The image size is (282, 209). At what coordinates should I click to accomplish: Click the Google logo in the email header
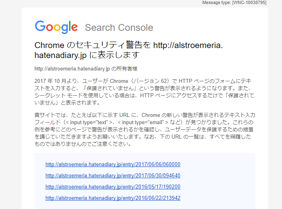pos(56,27)
